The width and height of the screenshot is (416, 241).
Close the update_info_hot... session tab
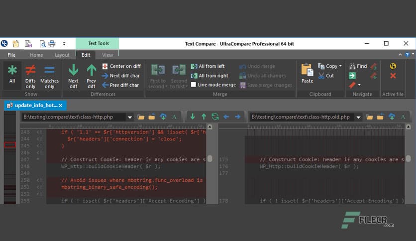pos(61,106)
